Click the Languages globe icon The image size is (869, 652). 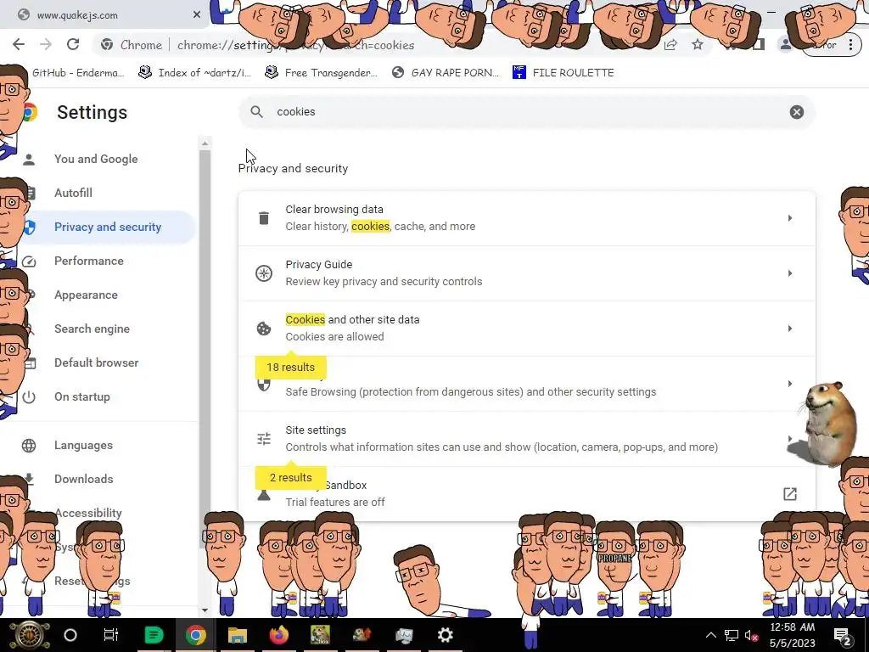[x=29, y=445]
